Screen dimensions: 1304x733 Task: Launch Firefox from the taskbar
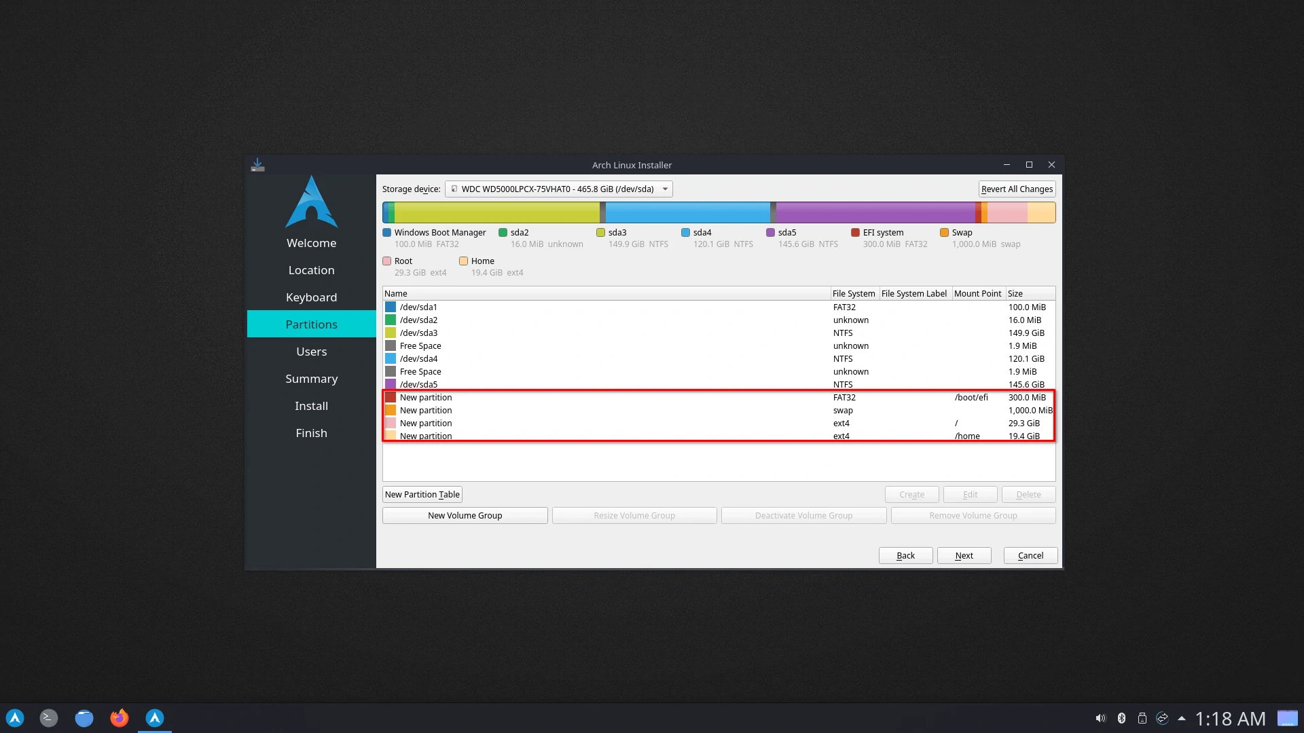(x=120, y=718)
